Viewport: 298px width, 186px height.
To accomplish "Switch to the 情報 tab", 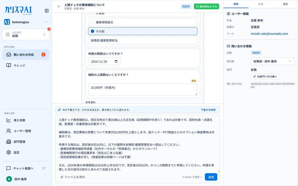I will coord(236,4).
